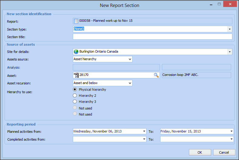Screen dimensions: 239x160
Task: Click the globe icon beside Burlington Ontario Canada
Action: (76, 52)
